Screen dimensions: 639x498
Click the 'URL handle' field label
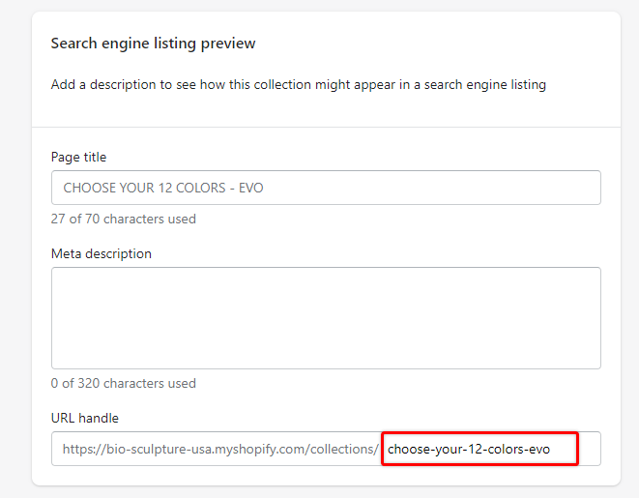pos(84,418)
